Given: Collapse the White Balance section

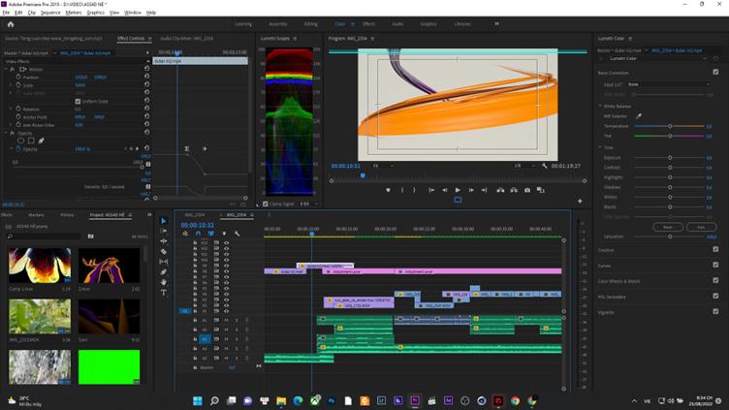Looking at the screenshot, I should (600, 107).
